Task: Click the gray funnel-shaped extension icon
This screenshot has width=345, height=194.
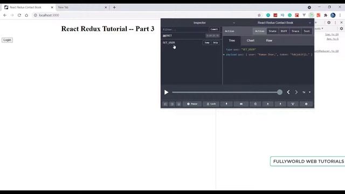Action: click(x=304, y=15)
